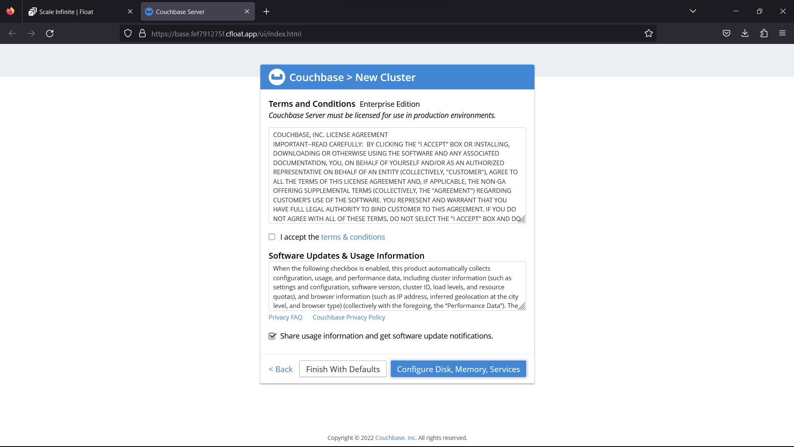Save page to Pocket icon
Image resolution: width=794 pixels, height=447 pixels.
[x=727, y=34]
